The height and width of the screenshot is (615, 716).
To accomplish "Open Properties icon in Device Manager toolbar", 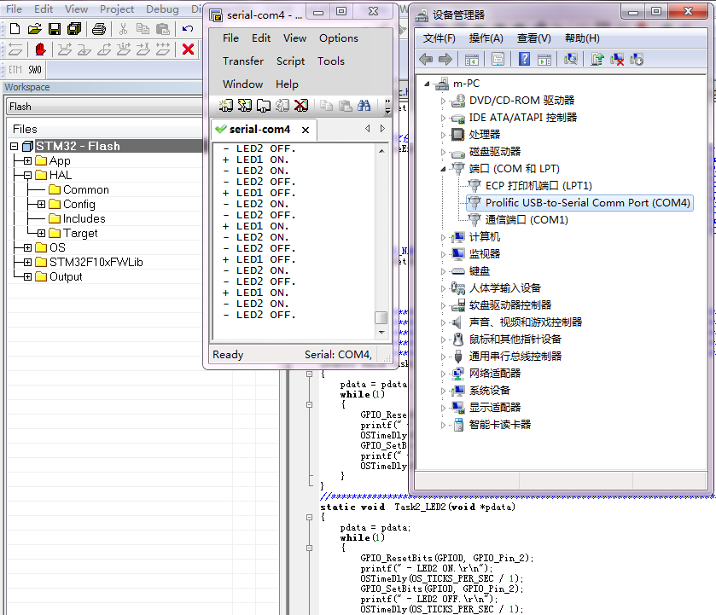I will pos(498,60).
